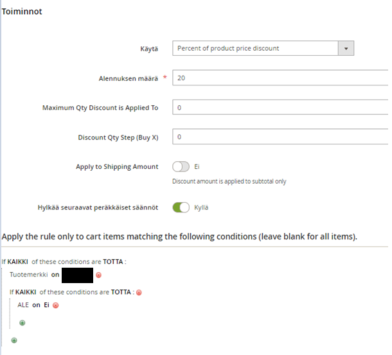The width and height of the screenshot is (392, 355).
Task: Turn off Hylkää seuraavat peräkkäiset säännöt toggle
Action: [x=181, y=207]
